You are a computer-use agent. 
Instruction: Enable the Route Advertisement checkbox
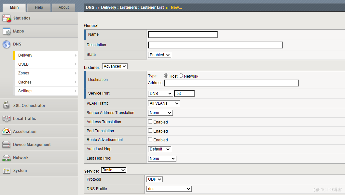tap(150, 139)
